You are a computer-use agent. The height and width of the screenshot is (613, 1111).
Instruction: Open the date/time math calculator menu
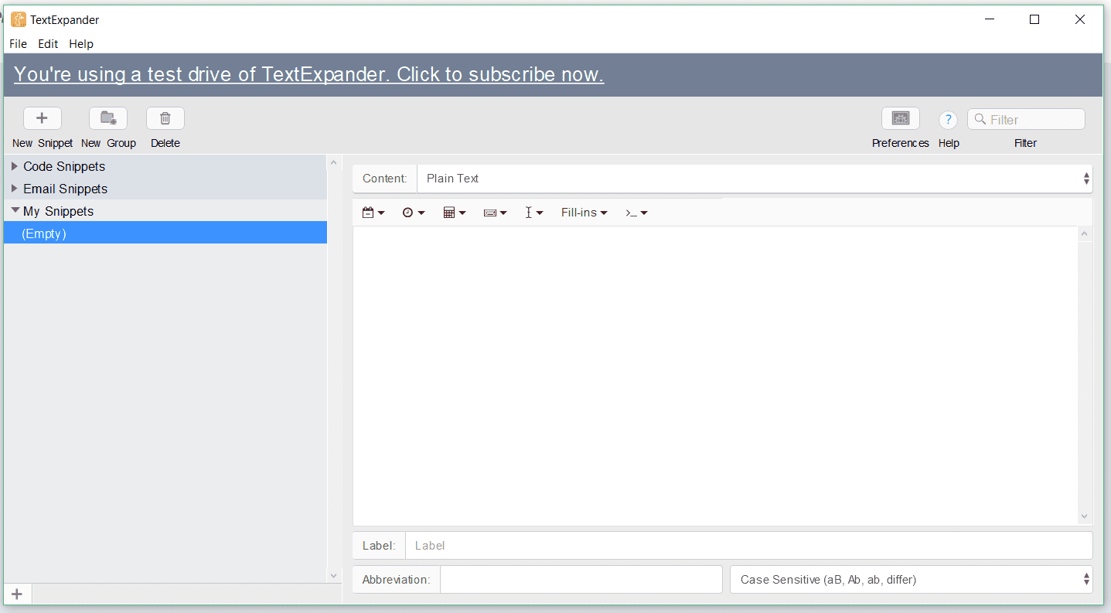[x=455, y=213]
